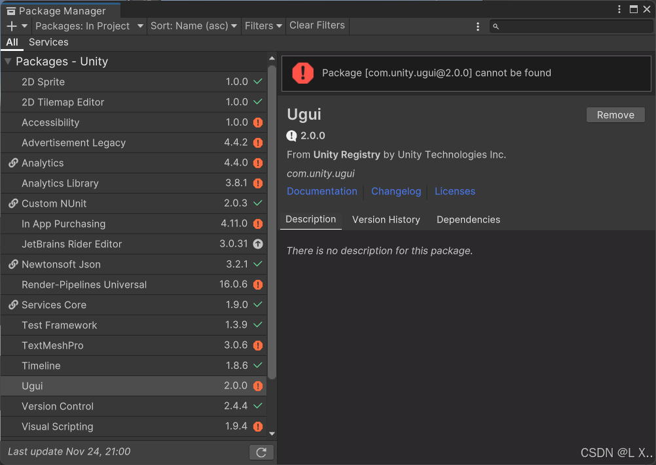This screenshot has height=465, width=656.
Task: Click the Ugui list error icon
Action: click(x=258, y=386)
